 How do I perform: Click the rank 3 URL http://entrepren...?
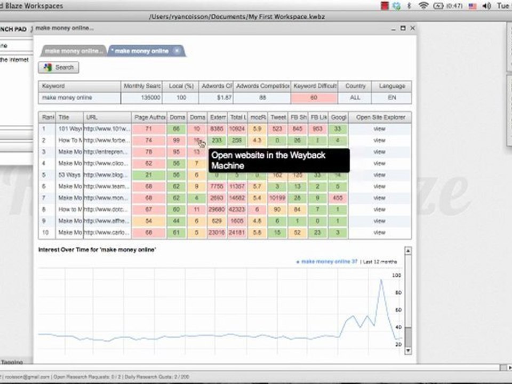pos(107,152)
